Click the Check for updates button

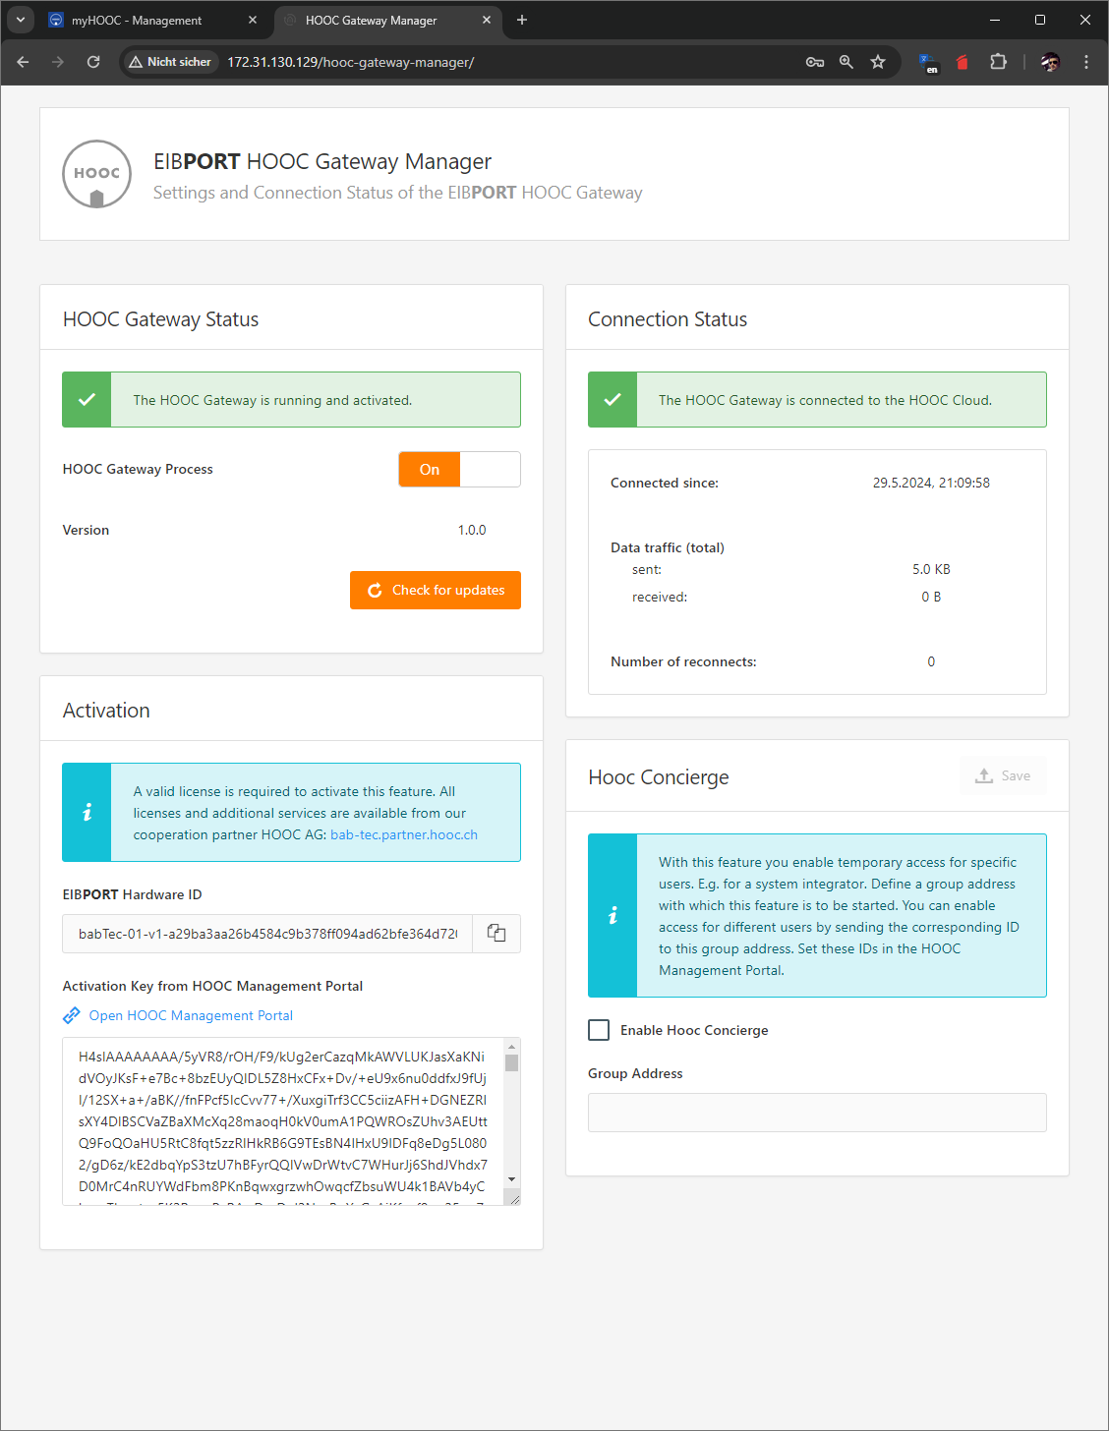pyautogui.click(x=436, y=590)
